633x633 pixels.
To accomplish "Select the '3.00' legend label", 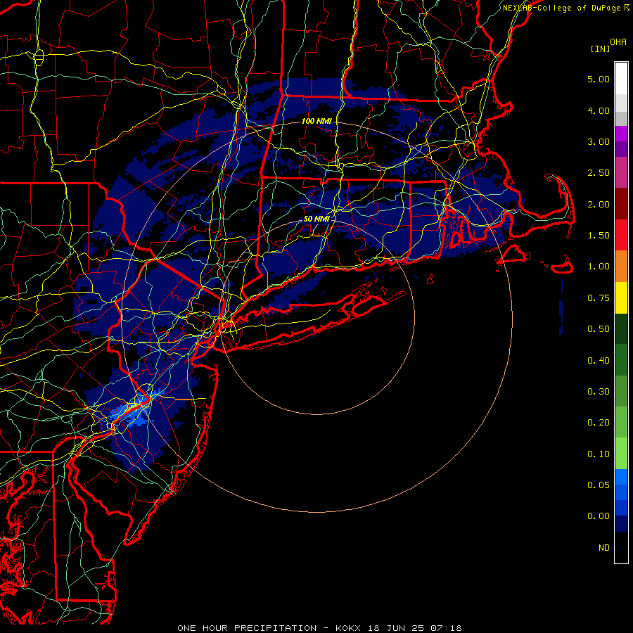I will 599,141.
